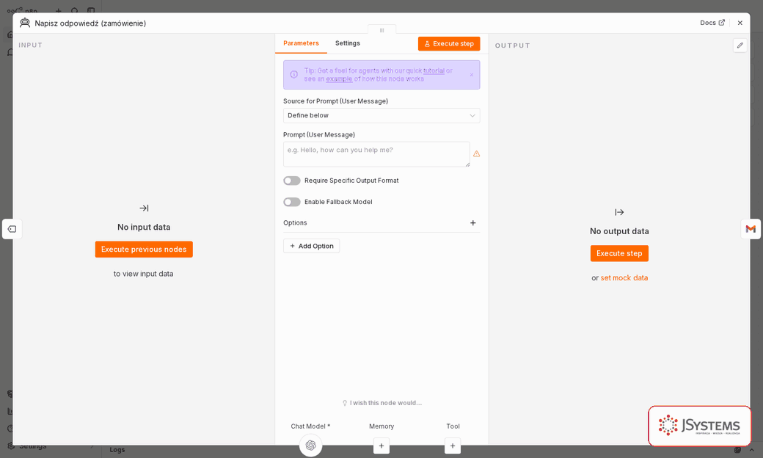Open the set mock data link
Screen dimensions: 763x458
pyautogui.click(x=624, y=278)
